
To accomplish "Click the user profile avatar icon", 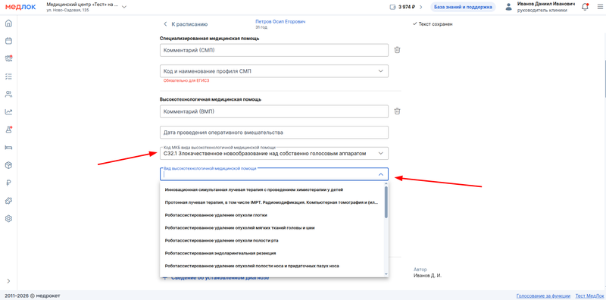I will (508, 7).
